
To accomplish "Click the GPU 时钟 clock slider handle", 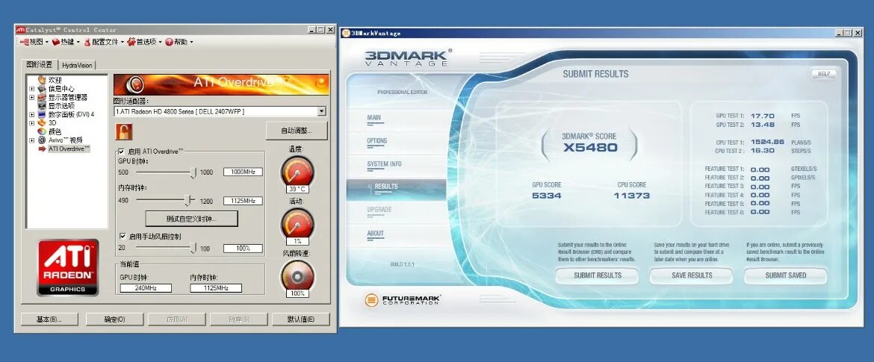I will point(193,172).
